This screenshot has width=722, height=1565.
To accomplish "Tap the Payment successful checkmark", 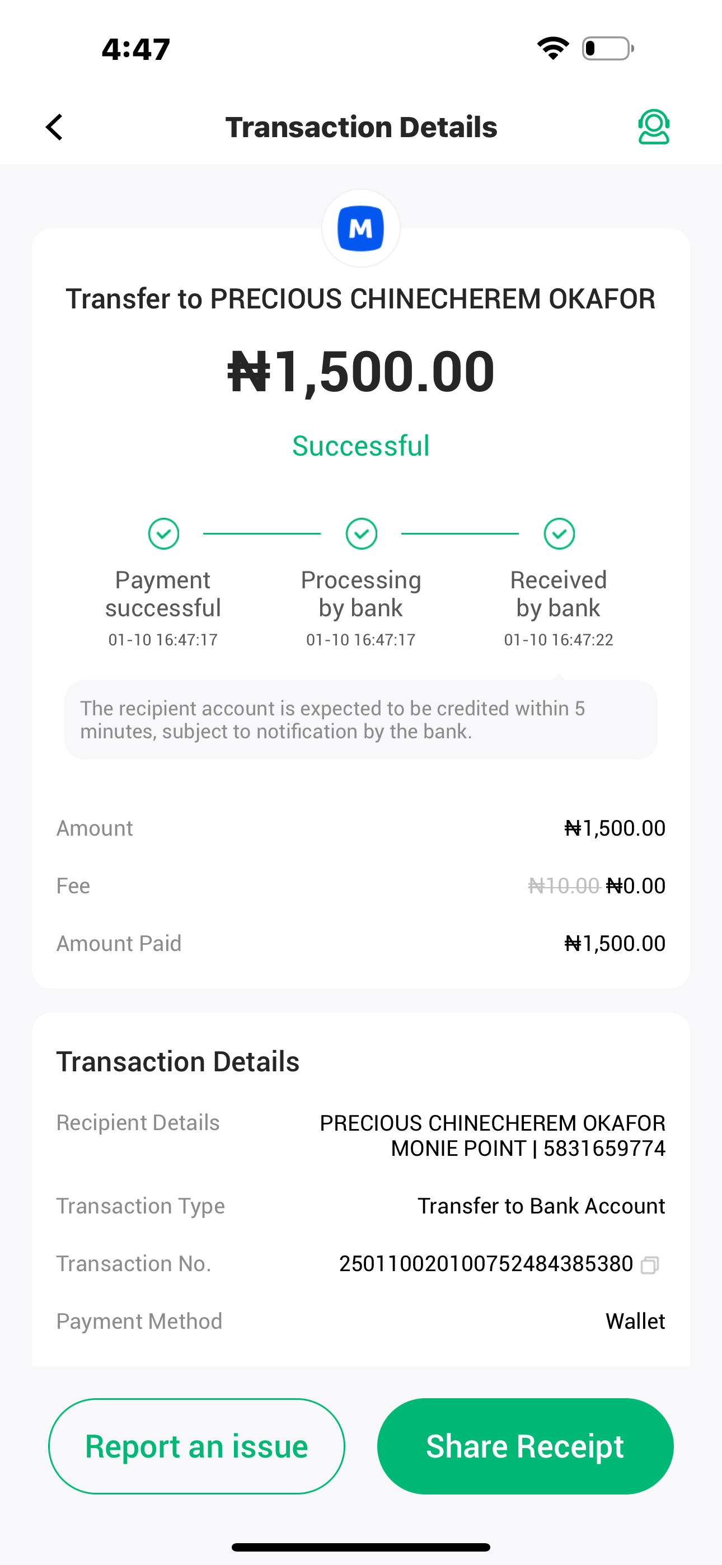I will pyautogui.click(x=163, y=534).
